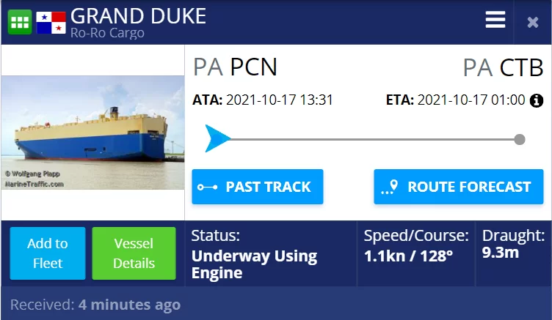Click the green grid apps icon

(20, 22)
